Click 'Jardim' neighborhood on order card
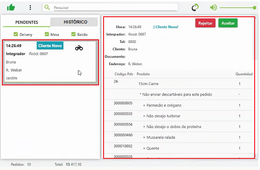Viewport: 260px width, 170px height. 11,78
